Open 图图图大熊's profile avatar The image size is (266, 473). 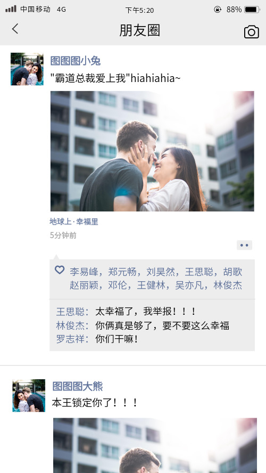point(29,395)
